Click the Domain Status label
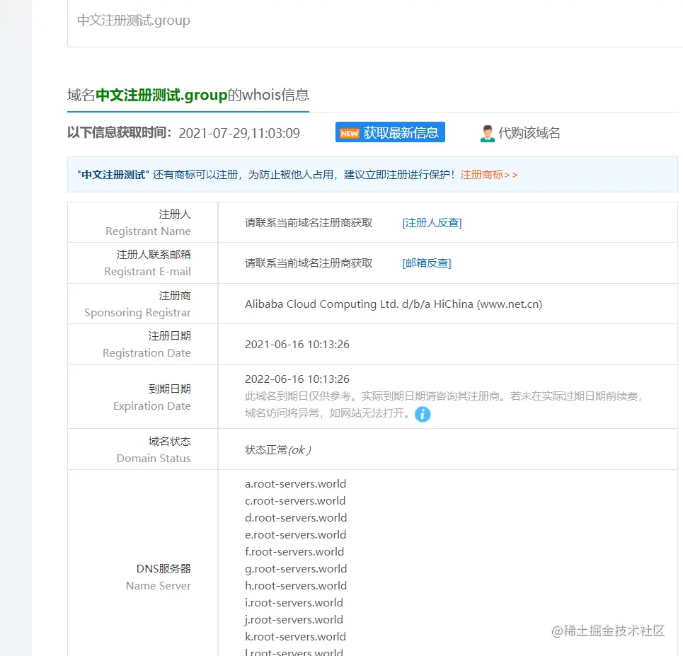The image size is (683, 656). 154,459
